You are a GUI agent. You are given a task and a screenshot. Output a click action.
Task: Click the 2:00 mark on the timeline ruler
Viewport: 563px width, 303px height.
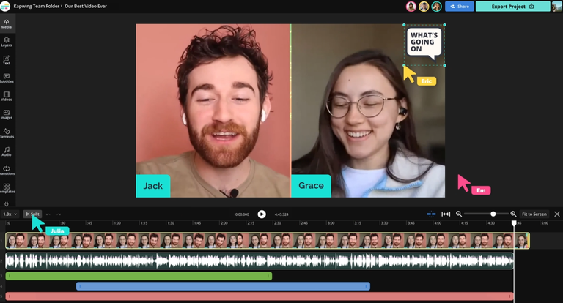pos(224,223)
